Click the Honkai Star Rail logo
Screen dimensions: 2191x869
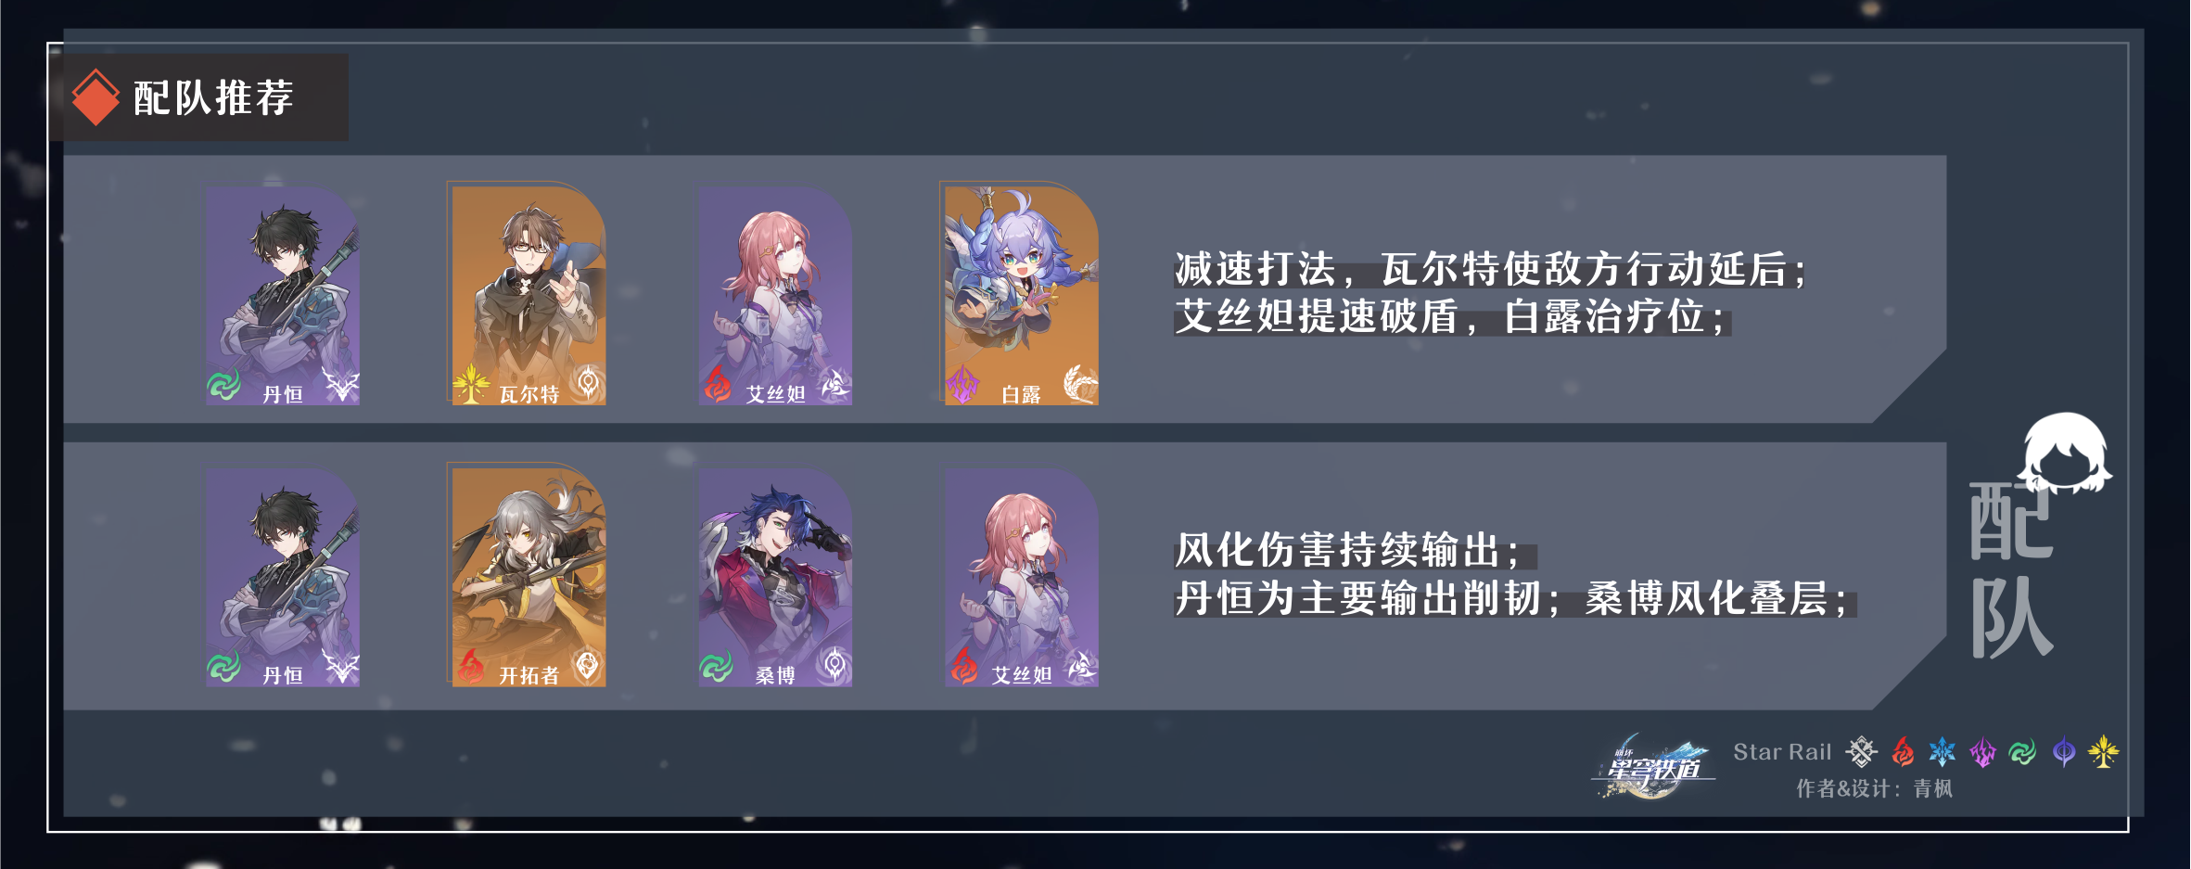[1653, 767]
